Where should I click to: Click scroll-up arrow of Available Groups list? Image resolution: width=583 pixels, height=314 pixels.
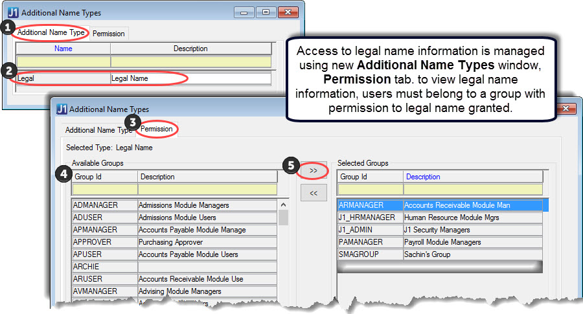click(283, 205)
